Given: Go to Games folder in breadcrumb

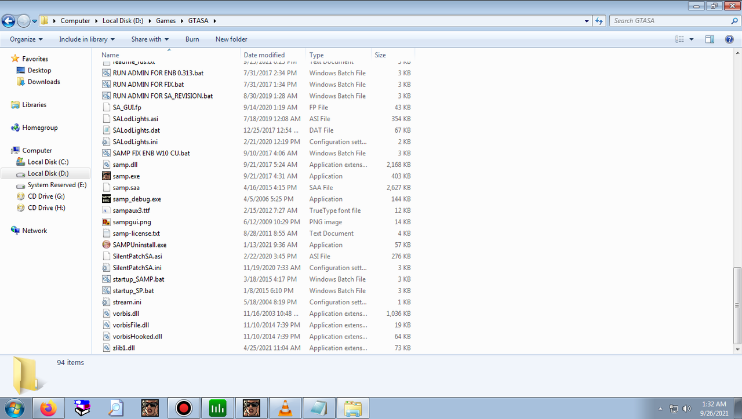Looking at the screenshot, I should click(x=166, y=21).
